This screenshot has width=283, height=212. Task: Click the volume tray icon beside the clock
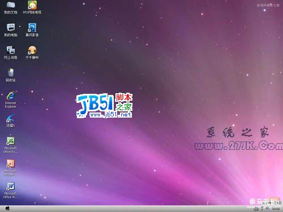[268, 209]
